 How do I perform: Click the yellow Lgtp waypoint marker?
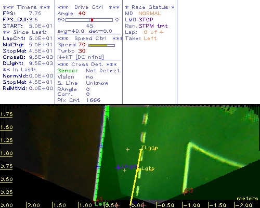138,168
